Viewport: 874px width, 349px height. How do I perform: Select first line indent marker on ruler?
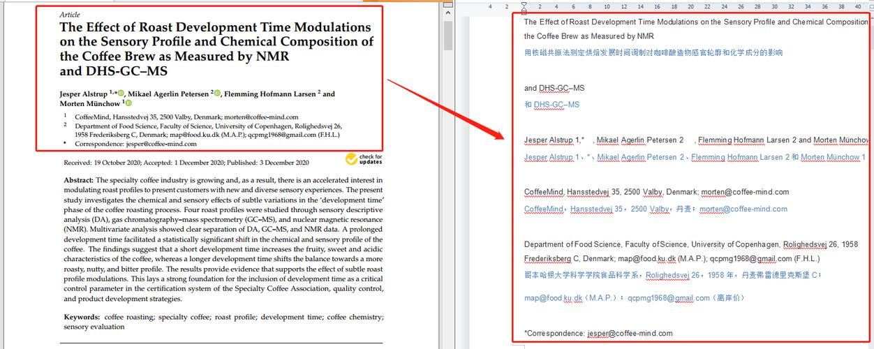tap(524, 4)
